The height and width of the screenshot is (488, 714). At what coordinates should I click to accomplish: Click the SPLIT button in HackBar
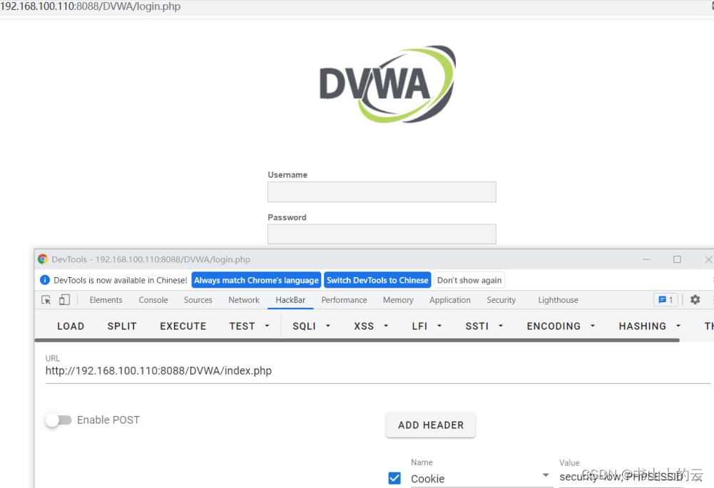(x=122, y=326)
